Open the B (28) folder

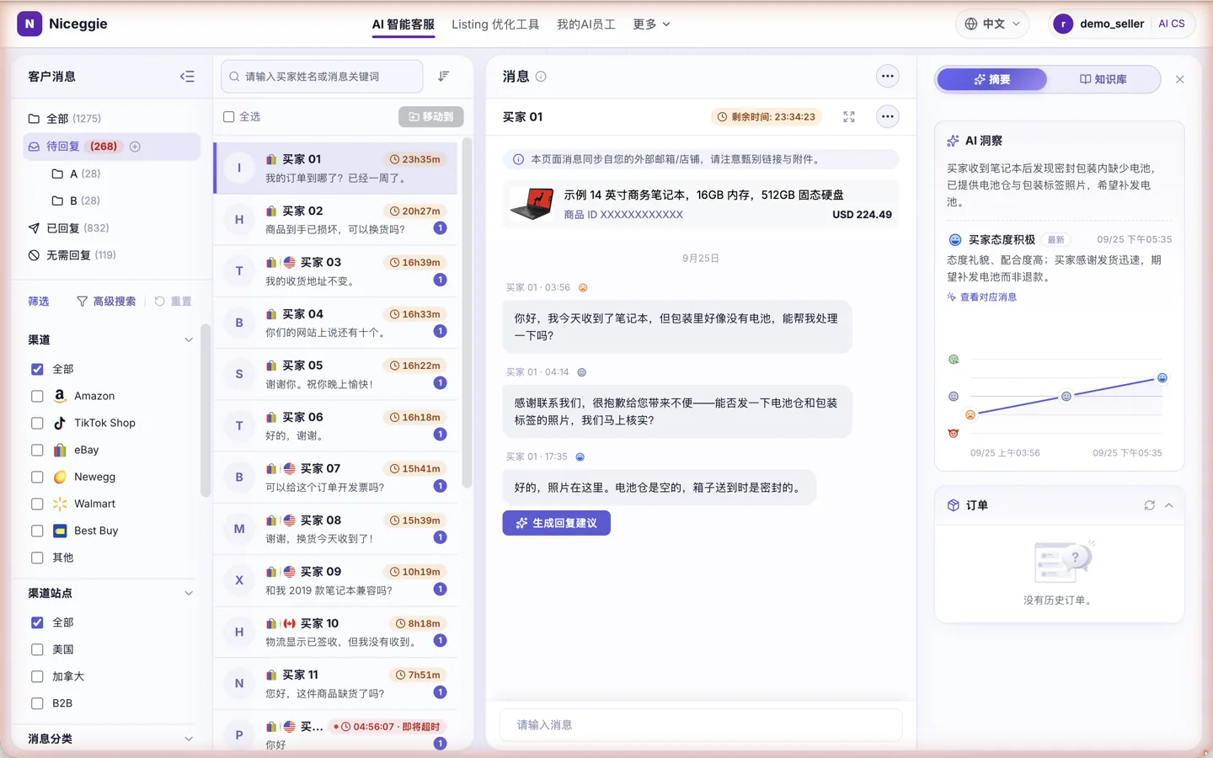[76, 201]
